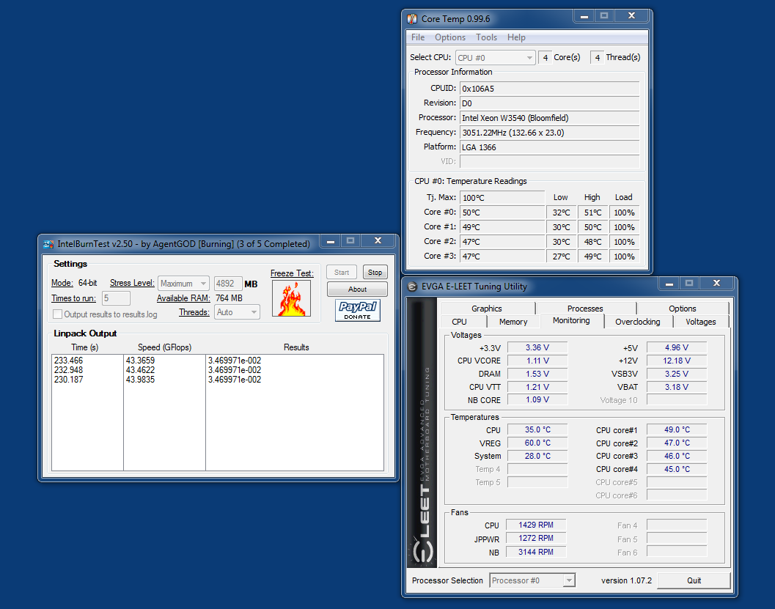Click the CPU fan 1429 RPM value

coord(536,525)
